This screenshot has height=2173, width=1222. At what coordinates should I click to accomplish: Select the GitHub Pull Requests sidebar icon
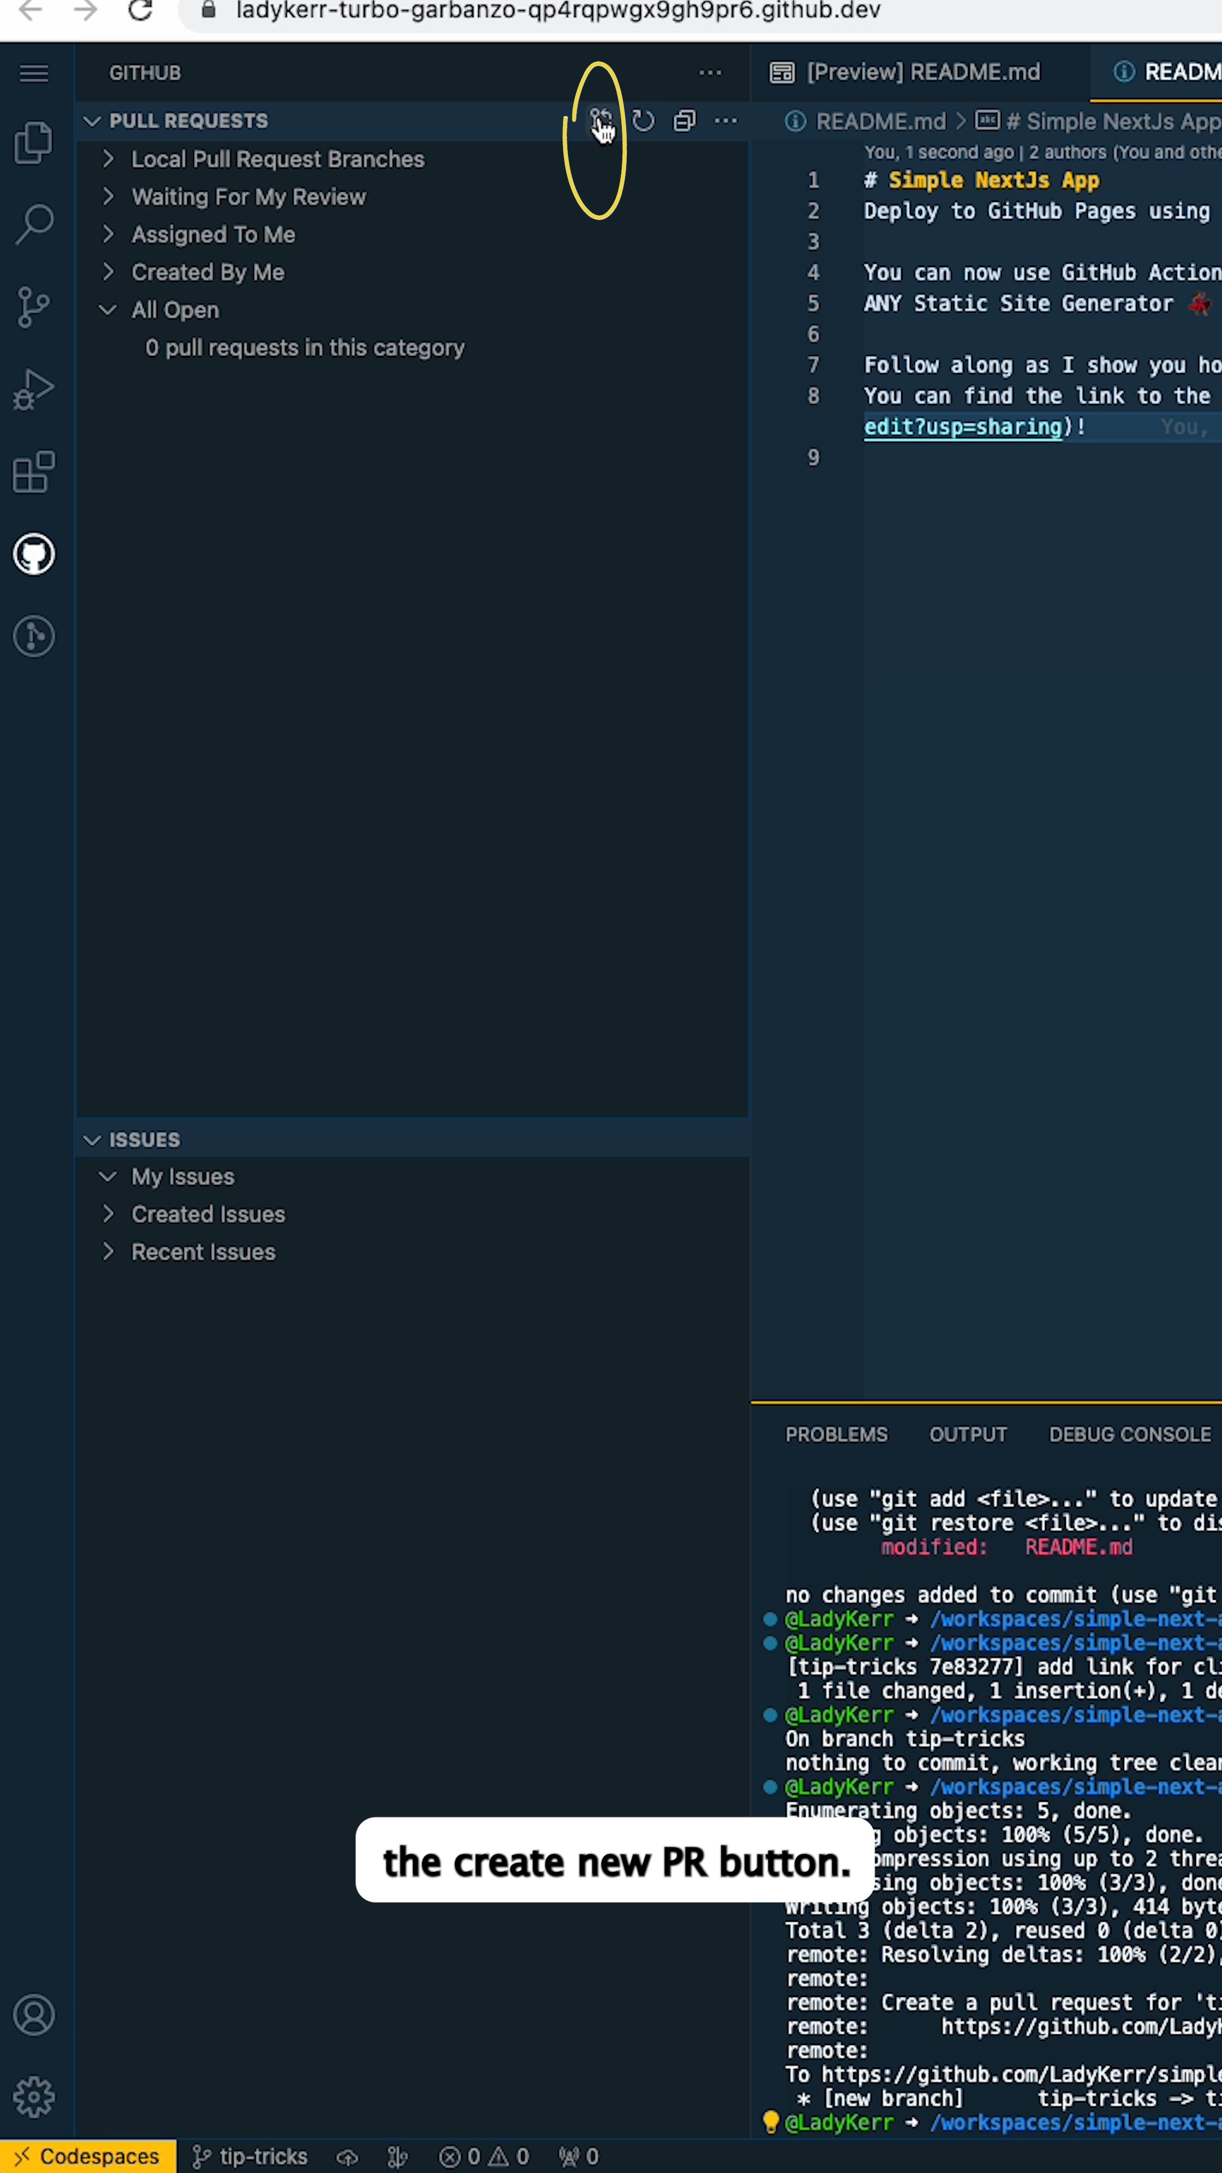pyautogui.click(x=34, y=553)
